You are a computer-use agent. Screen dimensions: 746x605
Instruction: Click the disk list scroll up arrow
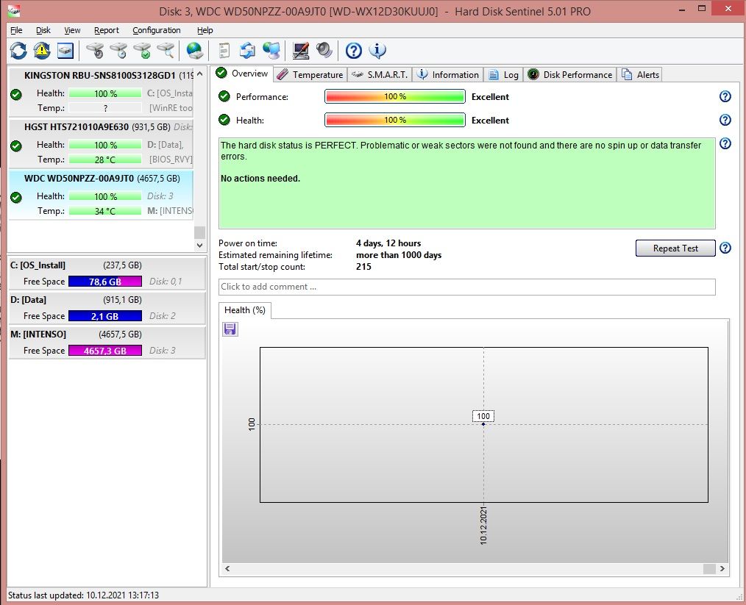coord(200,74)
